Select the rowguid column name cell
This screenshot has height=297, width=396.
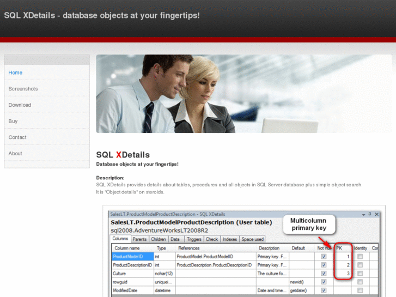pos(133,282)
